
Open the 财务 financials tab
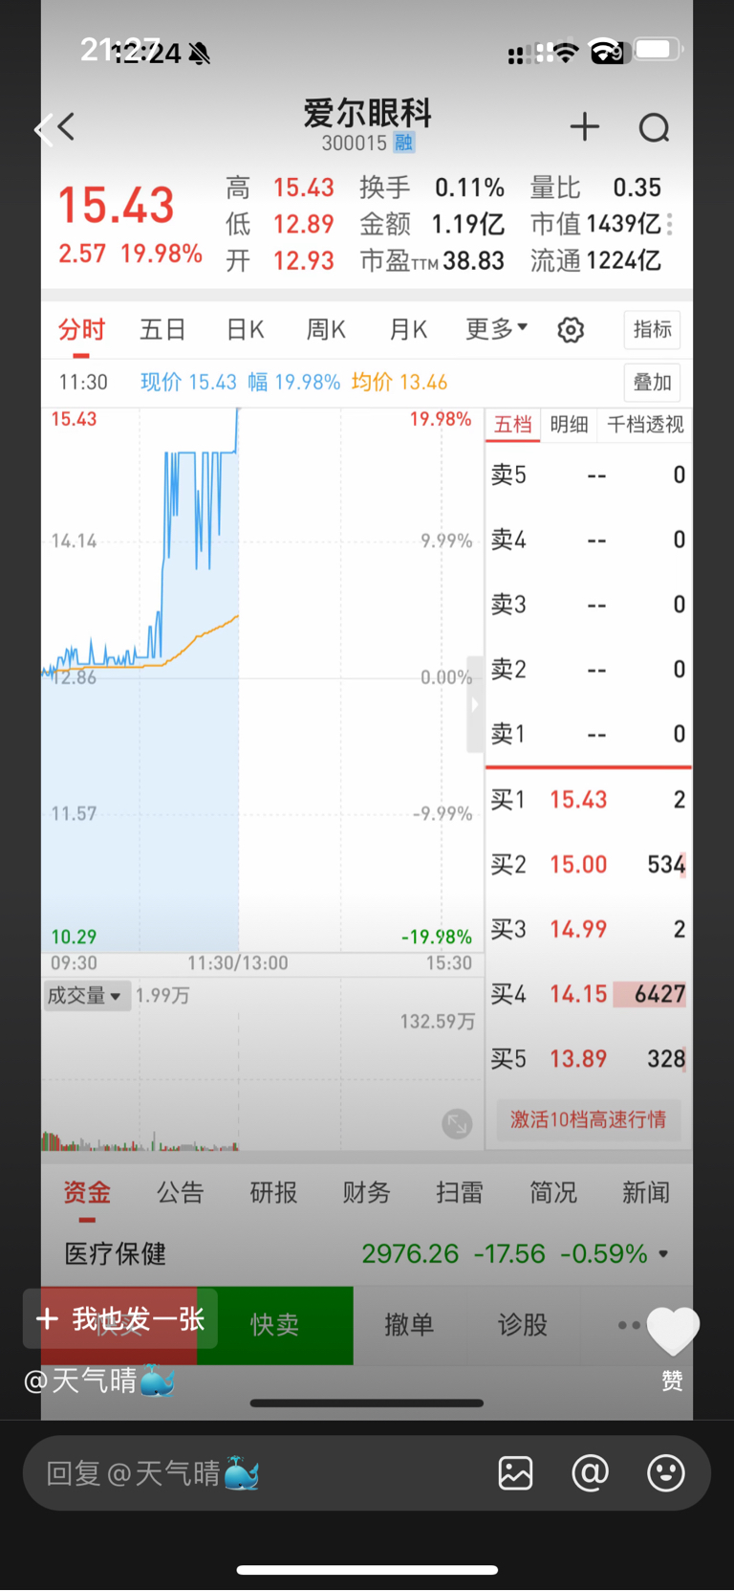367,1193
